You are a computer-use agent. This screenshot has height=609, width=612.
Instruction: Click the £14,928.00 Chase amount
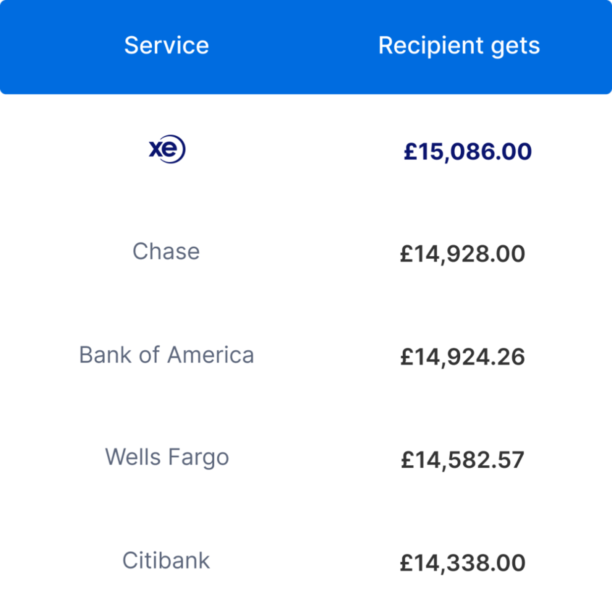point(463,254)
